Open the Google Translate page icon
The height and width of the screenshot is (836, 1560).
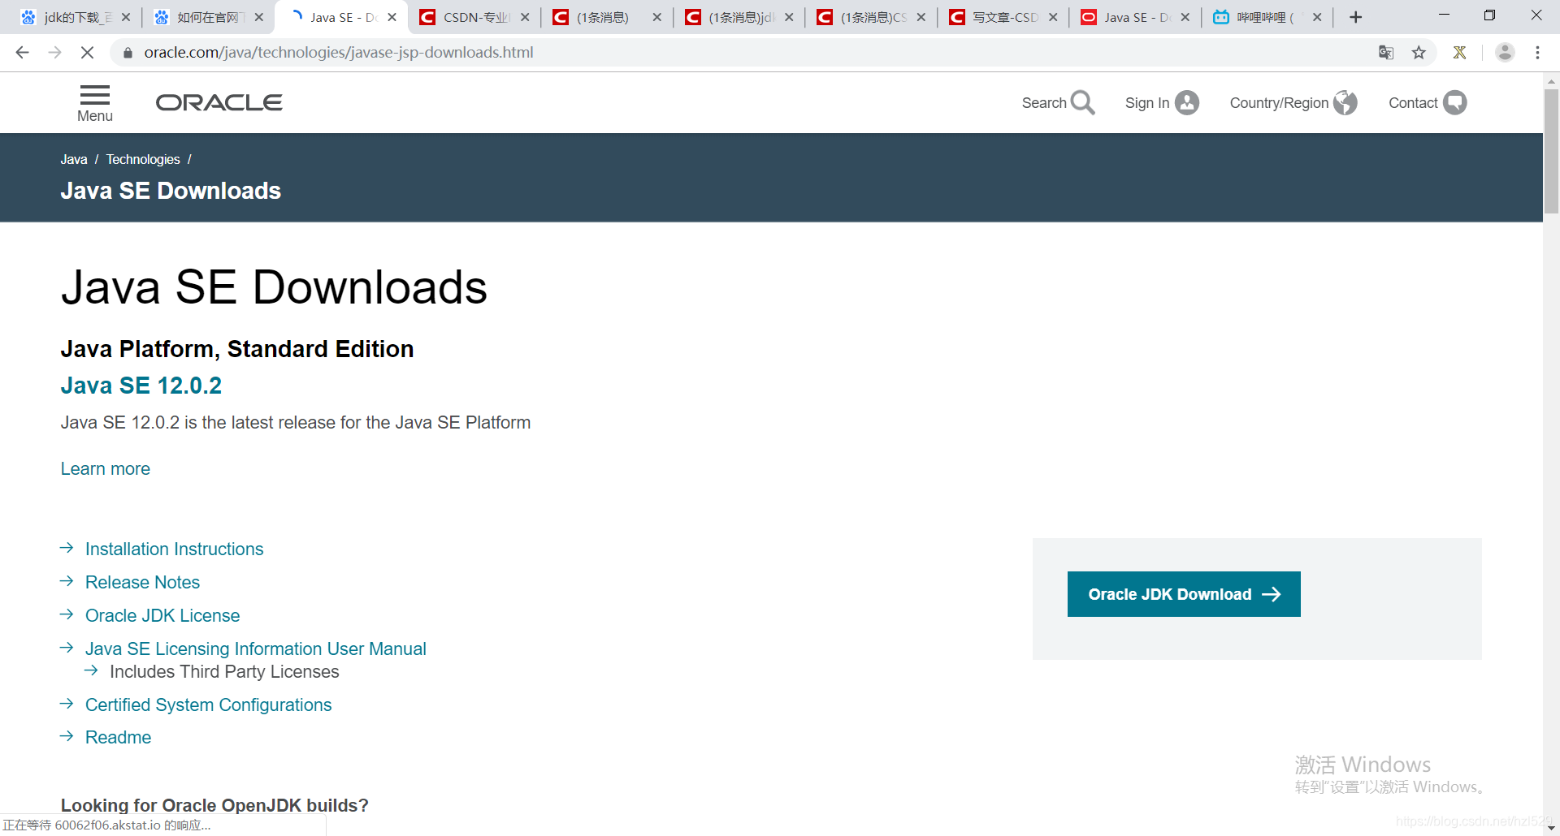[1386, 53]
